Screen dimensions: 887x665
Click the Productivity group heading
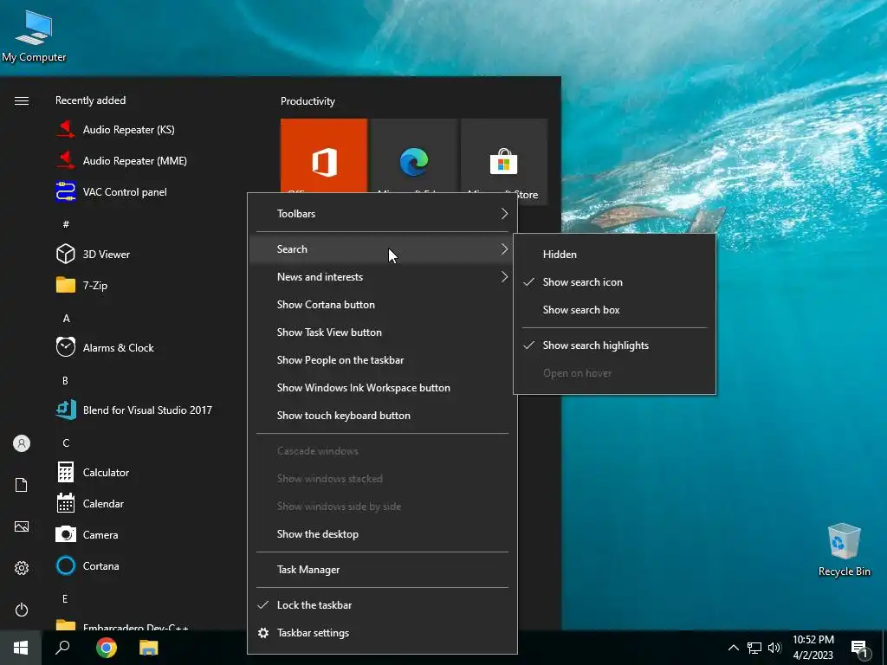(308, 101)
